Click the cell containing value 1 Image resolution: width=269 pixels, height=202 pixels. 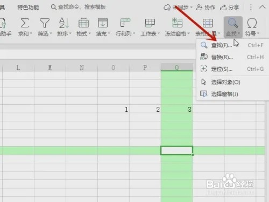(114, 109)
